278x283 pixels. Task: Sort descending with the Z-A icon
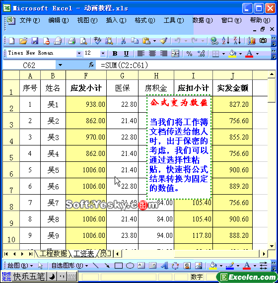click(x=237, y=41)
